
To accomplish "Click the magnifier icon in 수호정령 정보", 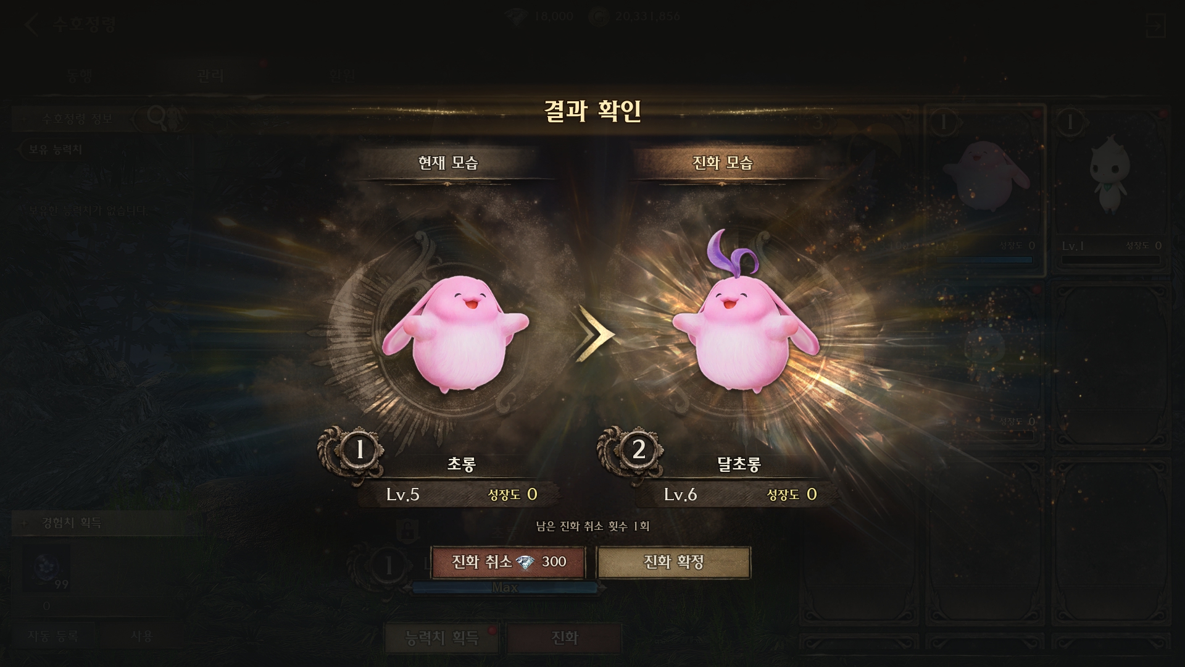I will pos(158,117).
